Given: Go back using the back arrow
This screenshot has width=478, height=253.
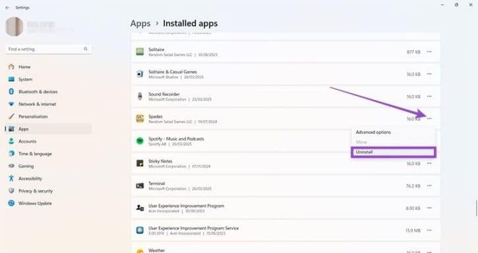Looking at the screenshot, I should point(7,8).
